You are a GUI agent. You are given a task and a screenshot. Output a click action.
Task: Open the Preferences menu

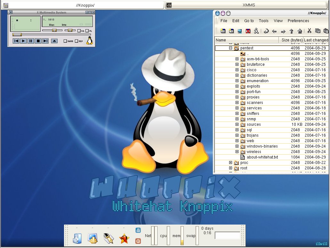[x=298, y=21]
